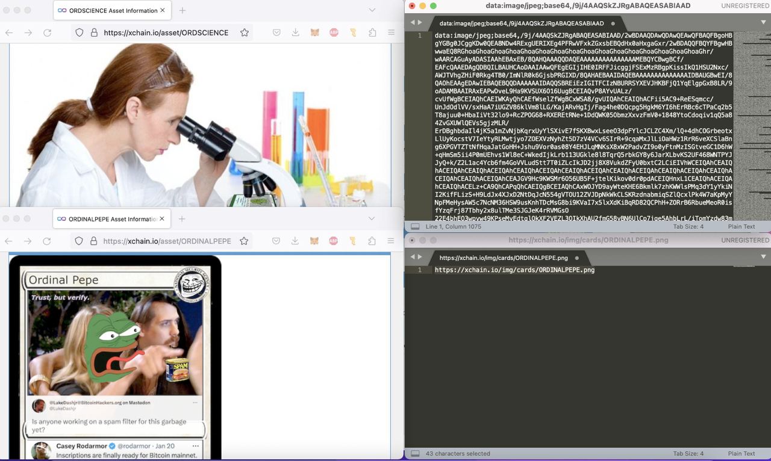Reload the ORDSCIENCE browser page
Viewport: 771px width, 461px height.
tap(48, 32)
